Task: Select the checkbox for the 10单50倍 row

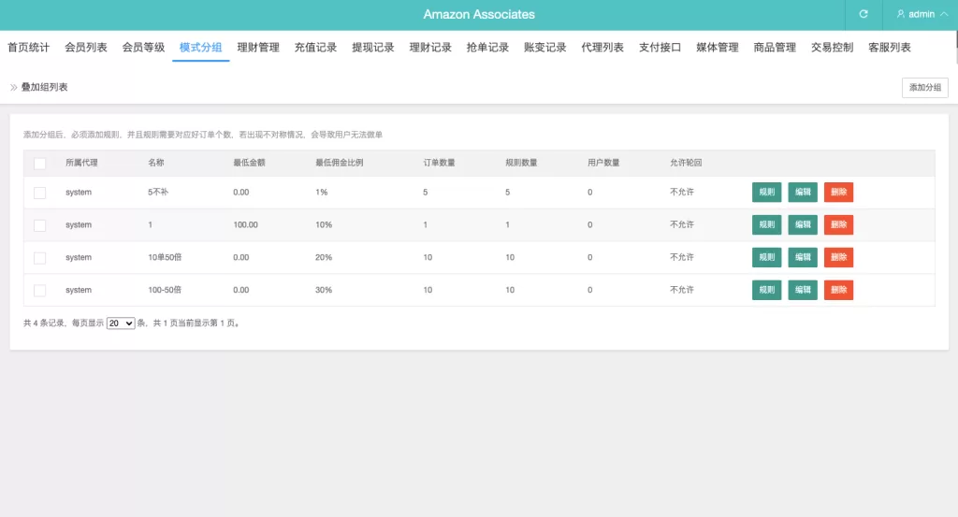Action: 40,258
